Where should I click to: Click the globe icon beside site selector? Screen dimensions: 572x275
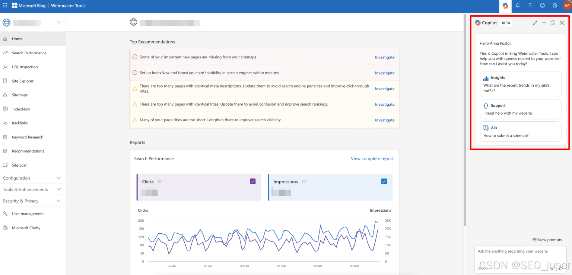point(7,23)
